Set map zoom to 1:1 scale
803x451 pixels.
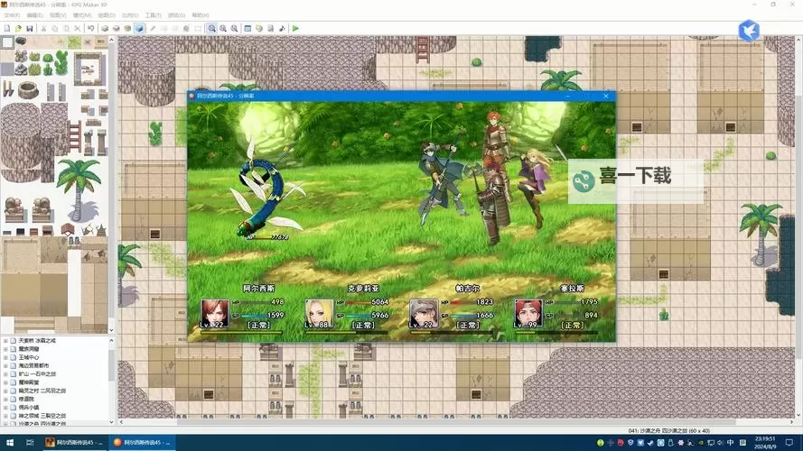(x=211, y=29)
